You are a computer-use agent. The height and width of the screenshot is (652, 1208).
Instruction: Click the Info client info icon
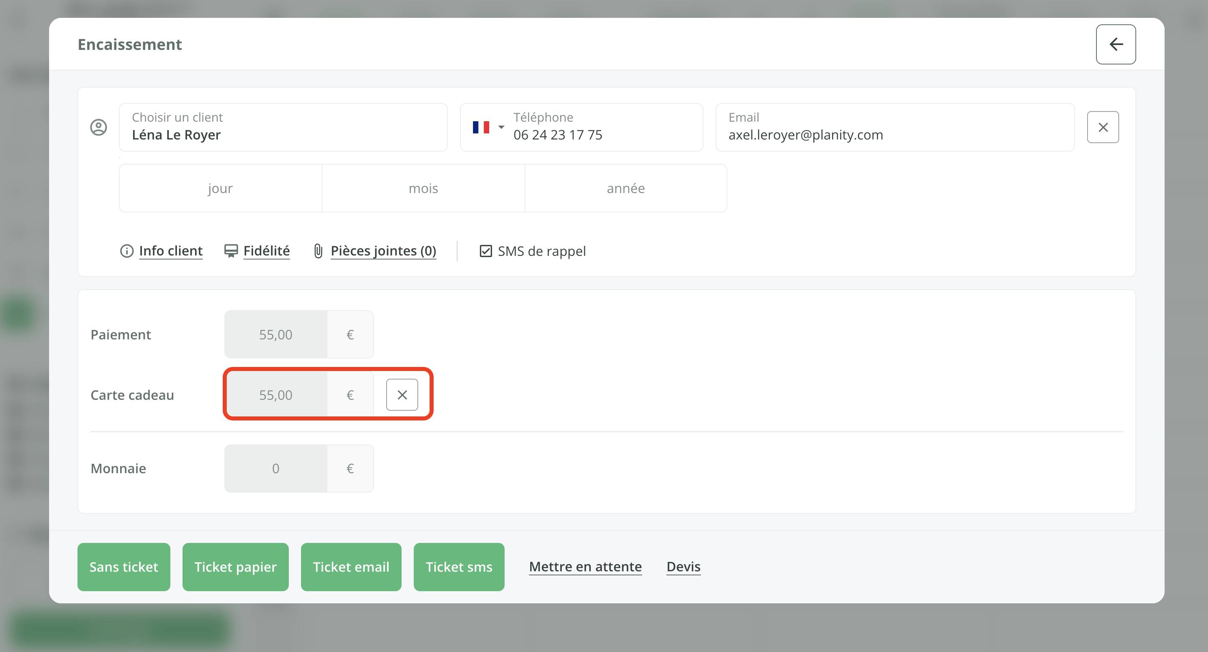127,251
